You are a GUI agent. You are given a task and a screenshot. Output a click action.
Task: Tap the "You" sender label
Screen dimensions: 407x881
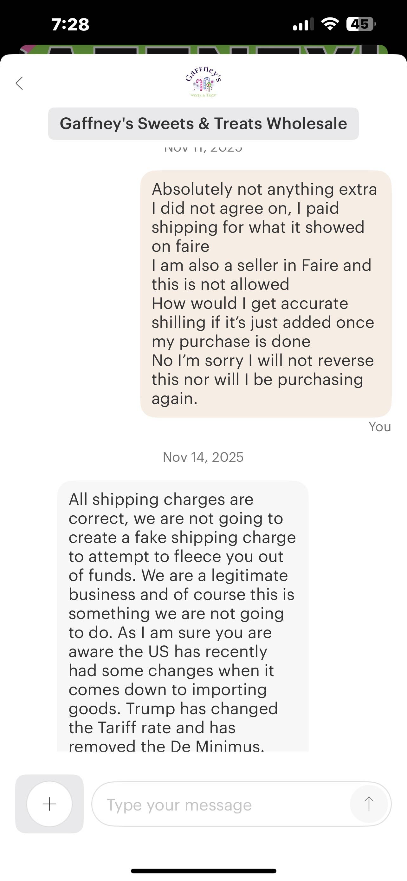379,427
